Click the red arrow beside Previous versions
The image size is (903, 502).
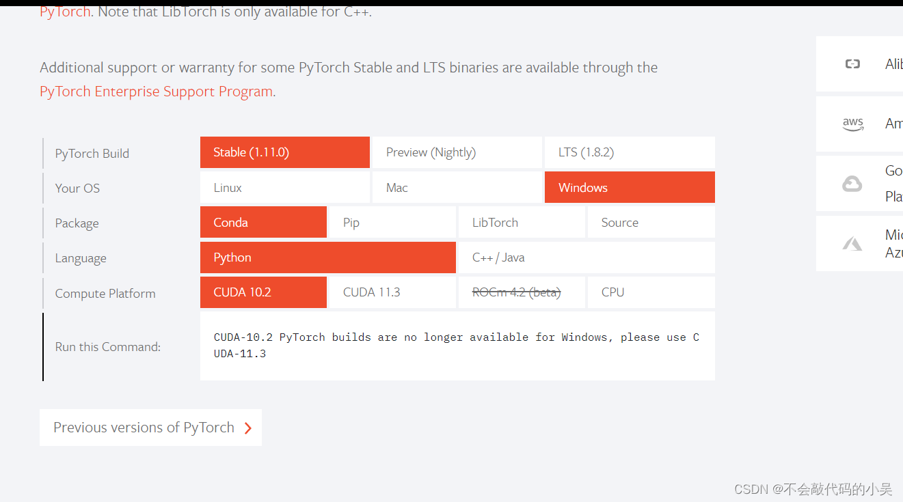(248, 428)
